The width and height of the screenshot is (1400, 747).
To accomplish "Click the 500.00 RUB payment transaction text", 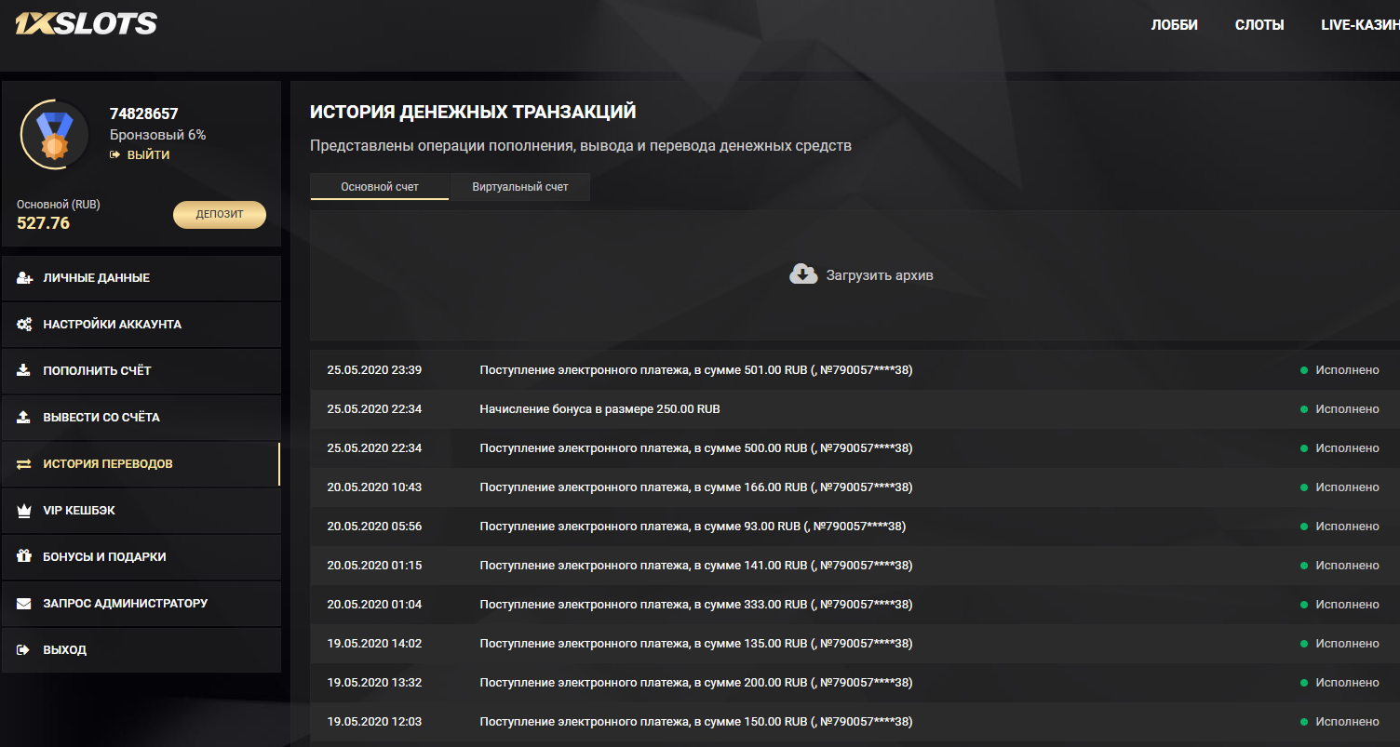I will [x=696, y=448].
